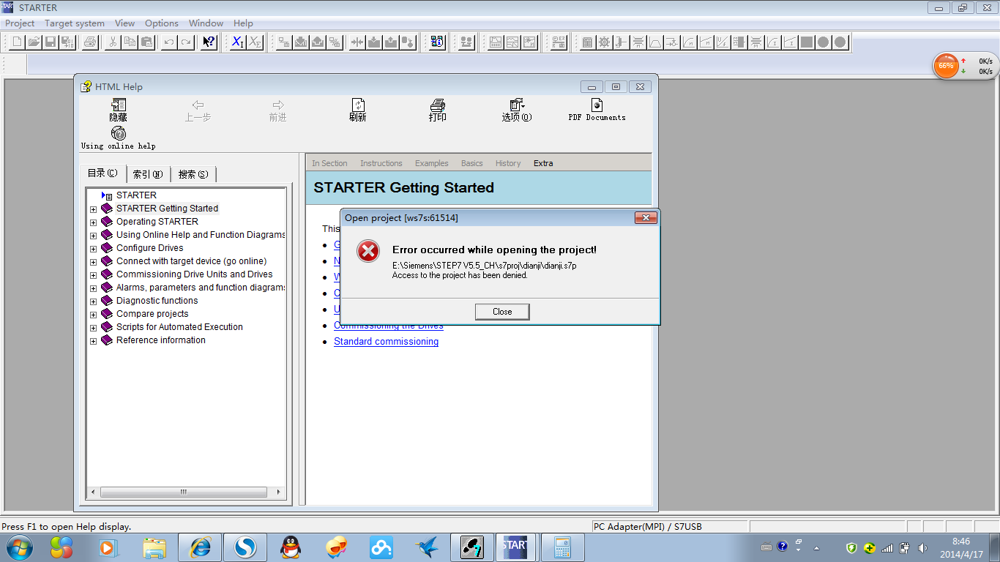Open the Target system menu
This screenshot has width=1000, height=562.
75,23
